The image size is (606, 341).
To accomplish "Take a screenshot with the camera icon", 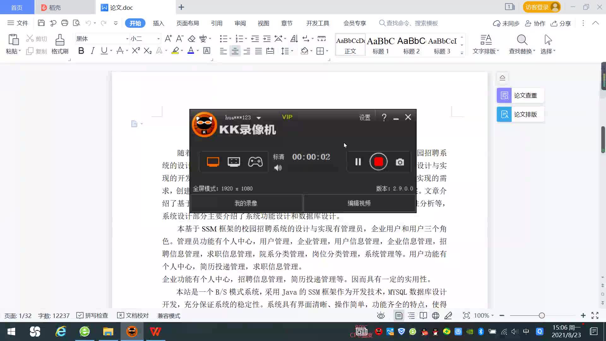I will click(400, 162).
